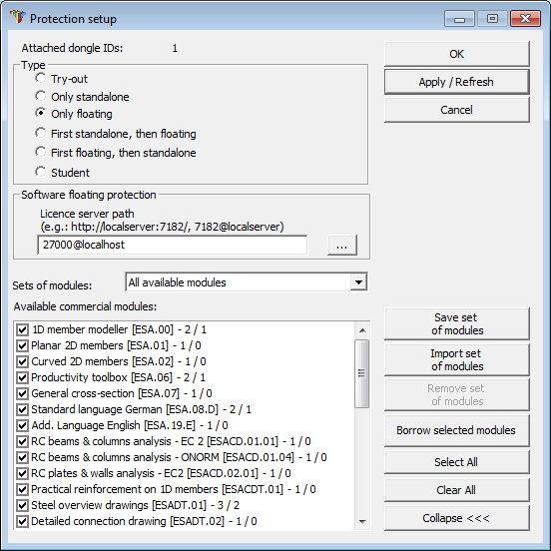Click Borrow selected modules
Screen dimensions: 551x551
pyautogui.click(x=457, y=430)
